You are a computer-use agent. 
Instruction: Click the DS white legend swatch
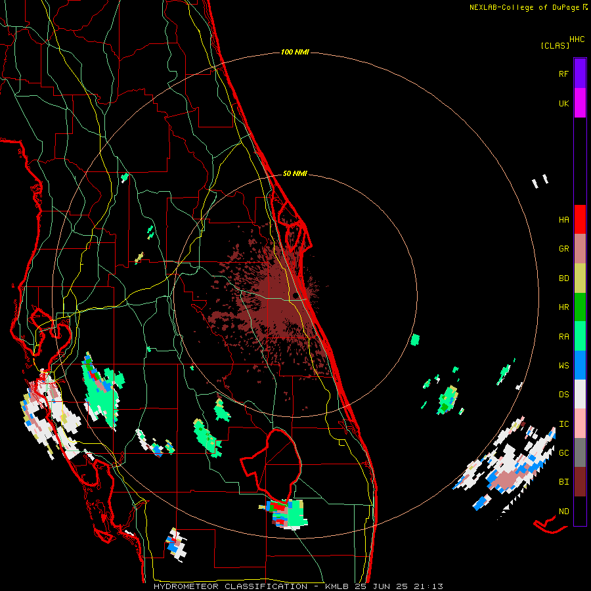tap(580, 394)
